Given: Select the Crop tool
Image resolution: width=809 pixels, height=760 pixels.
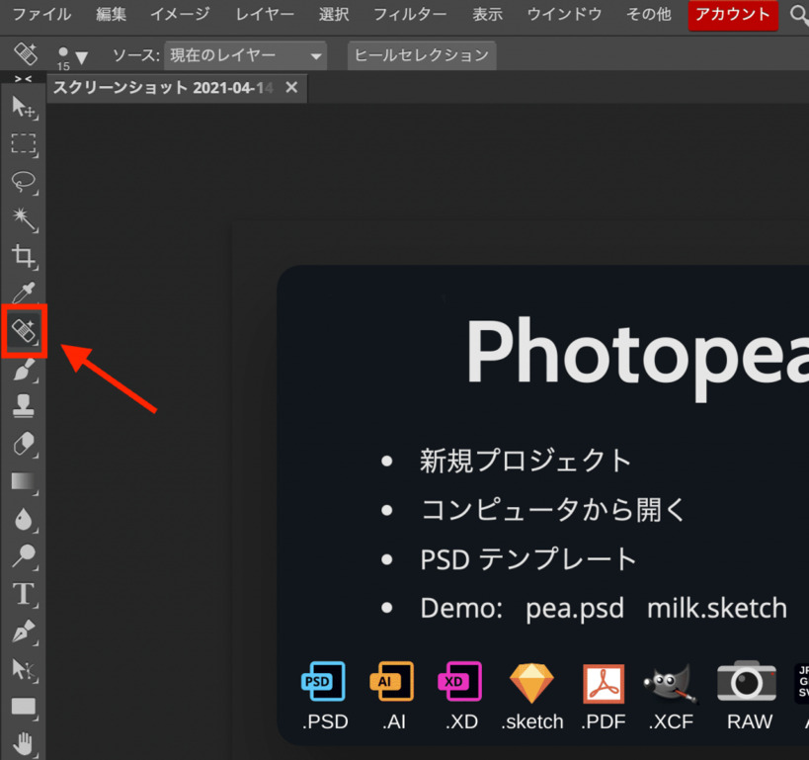Looking at the screenshot, I should (24, 257).
